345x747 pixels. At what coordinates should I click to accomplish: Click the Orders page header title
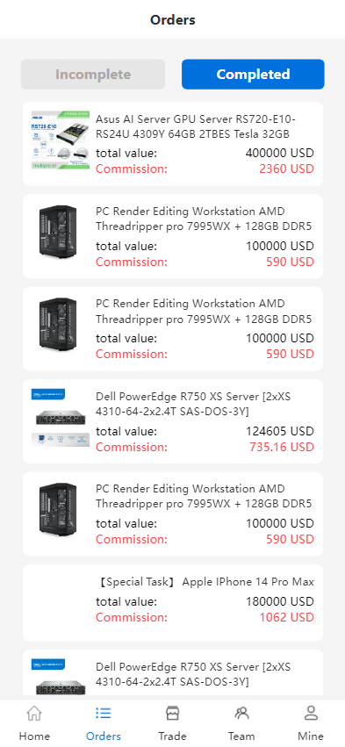[x=172, y=20]
